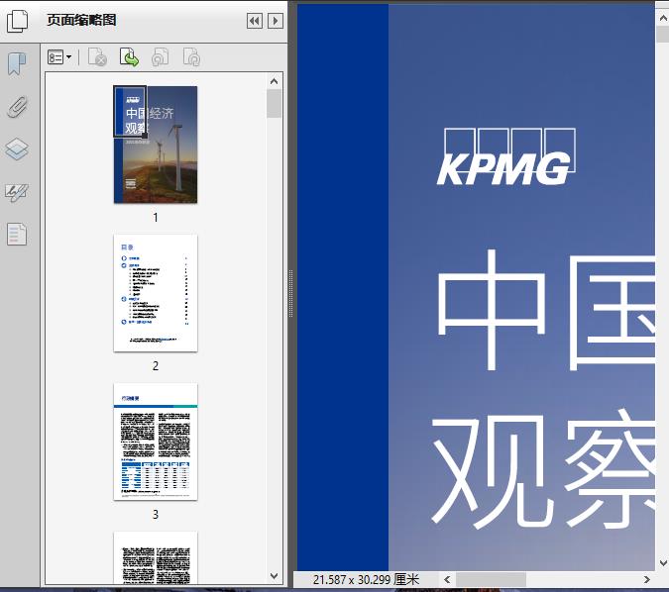Open the Page Thumbnails panel icon
The image size is (669, 592).
17,21
